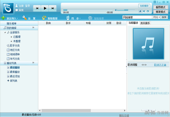Toggle the shuffle playback icon
The height and width of the screenshot is (117, 170).
click(x=144, y=11)
